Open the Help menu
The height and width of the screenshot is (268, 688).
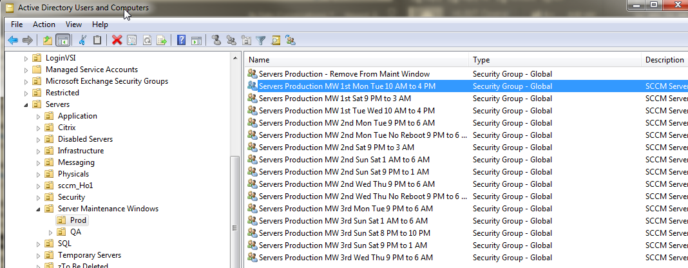[100, 24]
